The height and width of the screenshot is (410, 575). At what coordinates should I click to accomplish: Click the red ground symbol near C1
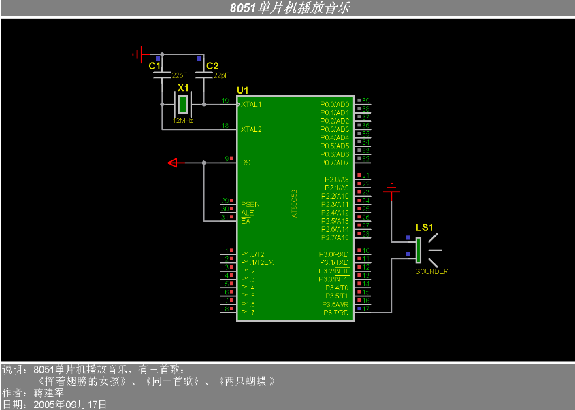pyautogui.click(x=141, y=54)
